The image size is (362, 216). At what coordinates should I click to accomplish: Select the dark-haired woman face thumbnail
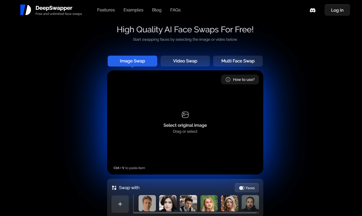tap(168, 203)
